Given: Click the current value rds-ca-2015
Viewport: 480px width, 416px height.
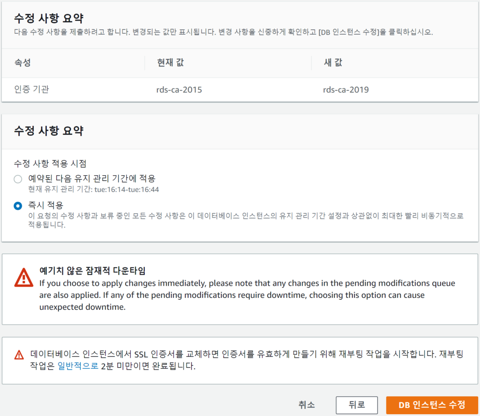Looking at the screenshot, I should 179,89.
